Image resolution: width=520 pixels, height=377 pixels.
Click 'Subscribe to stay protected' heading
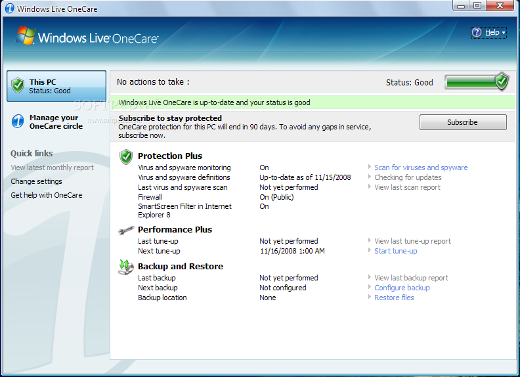(x=170, y=118)
